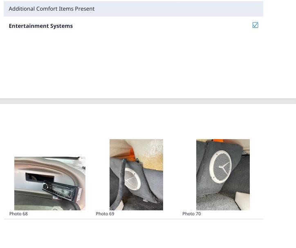Image resolution: width=296 pixels, height=248 pixels.
Task: Click the Photo 68 caption text
Action: 18,214
